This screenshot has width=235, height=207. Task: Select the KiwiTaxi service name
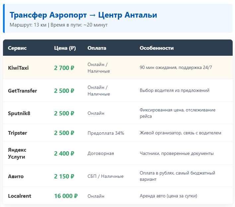pos(18,68)
